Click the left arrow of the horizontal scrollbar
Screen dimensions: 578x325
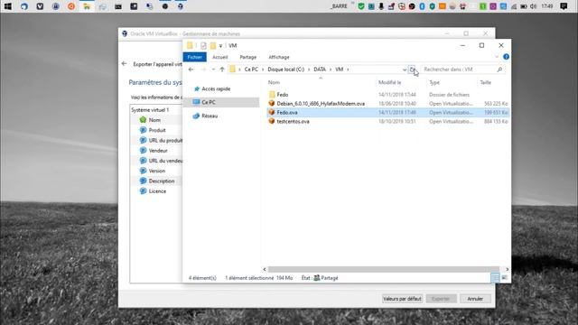click(x=265, y=269)
